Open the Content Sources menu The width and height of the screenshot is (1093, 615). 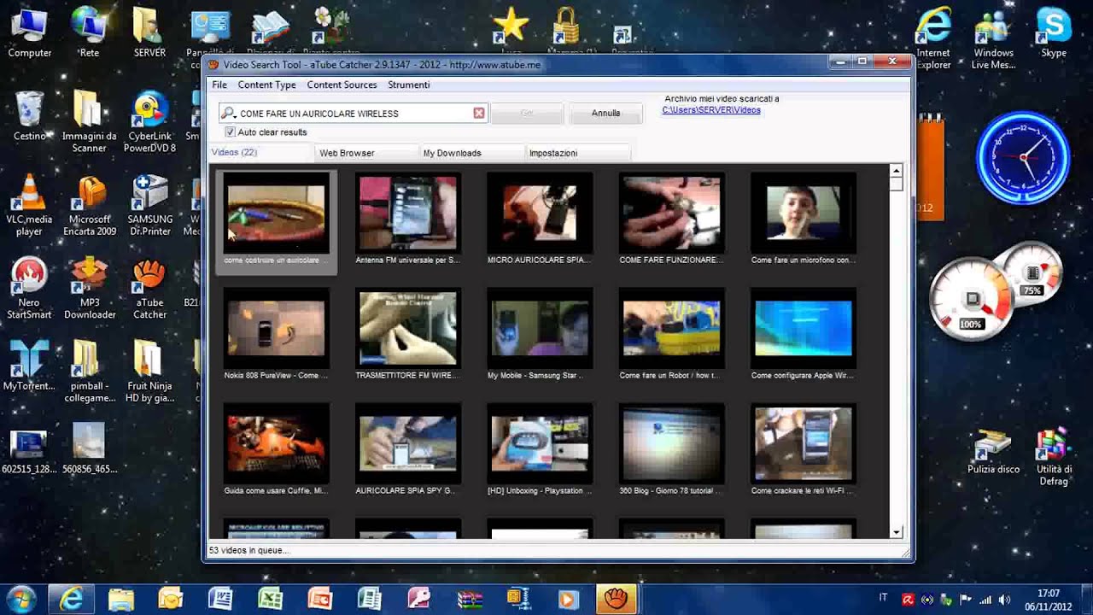click(x=342, y=85)
